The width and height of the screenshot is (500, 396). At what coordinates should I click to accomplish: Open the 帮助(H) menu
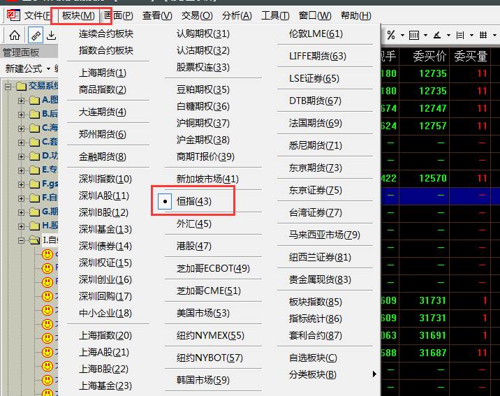coord(356,15)
